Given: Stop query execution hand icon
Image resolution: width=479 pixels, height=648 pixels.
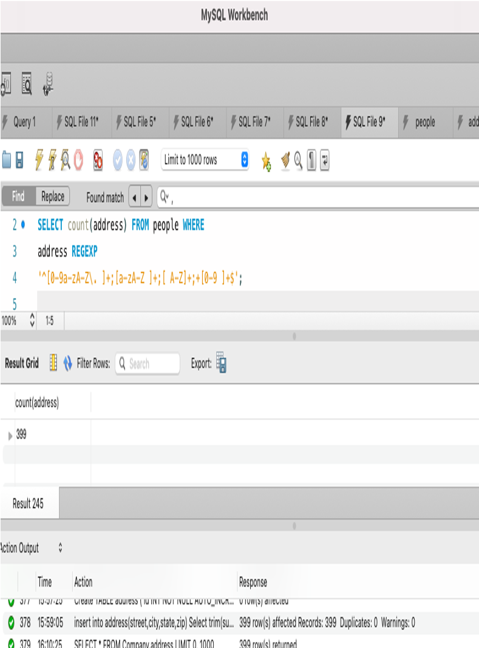Looking at the screenshot, I should (x=78, y=160).
